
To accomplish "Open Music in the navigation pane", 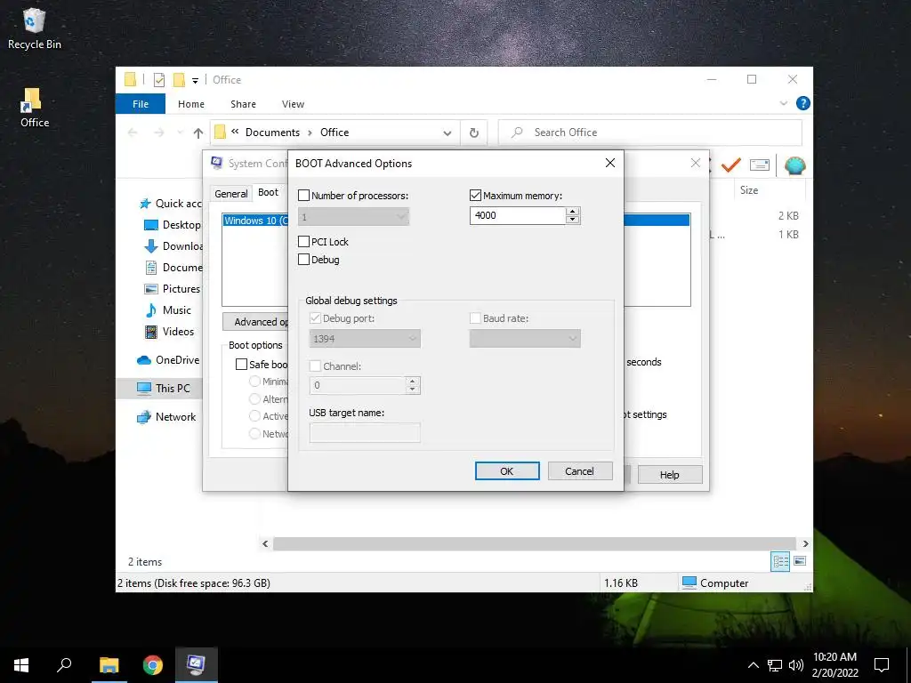I will 168,310.
